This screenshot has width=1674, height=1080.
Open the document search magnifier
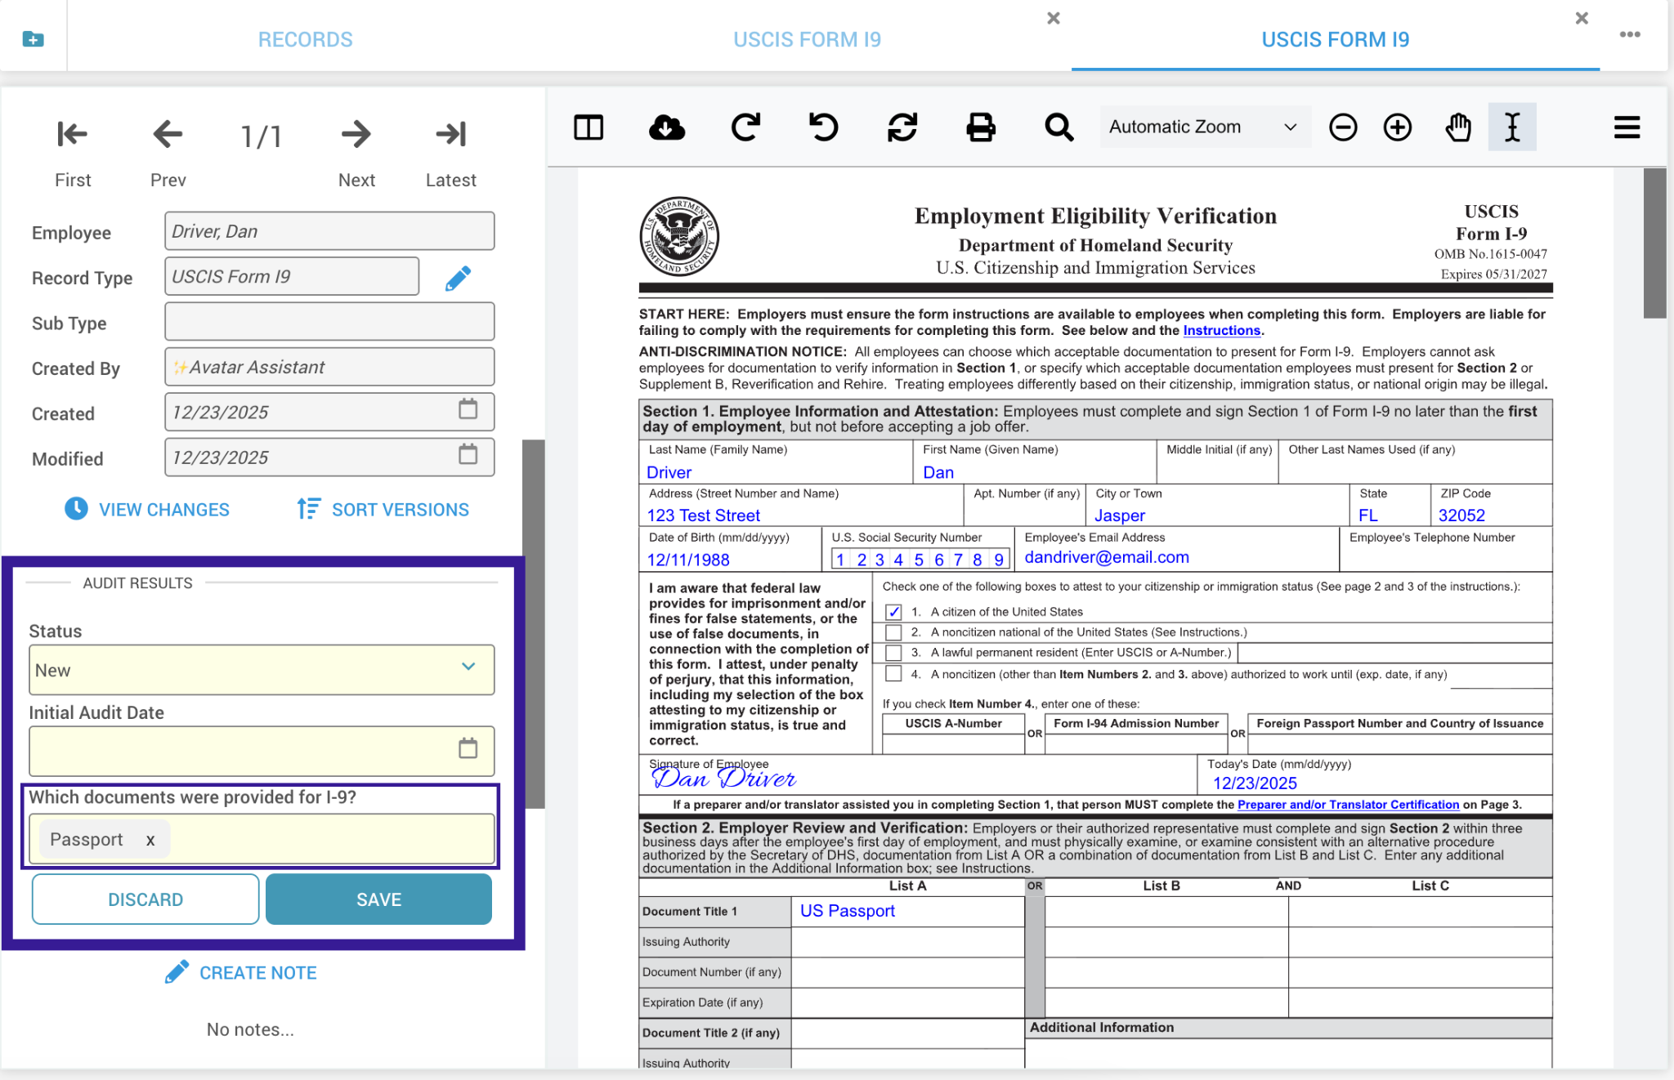1059,127
